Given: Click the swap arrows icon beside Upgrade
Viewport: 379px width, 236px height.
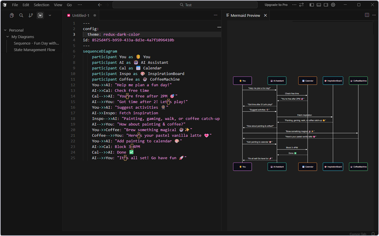Looking at the screenshot, I should pyautogui.click(x=301, y=5).
